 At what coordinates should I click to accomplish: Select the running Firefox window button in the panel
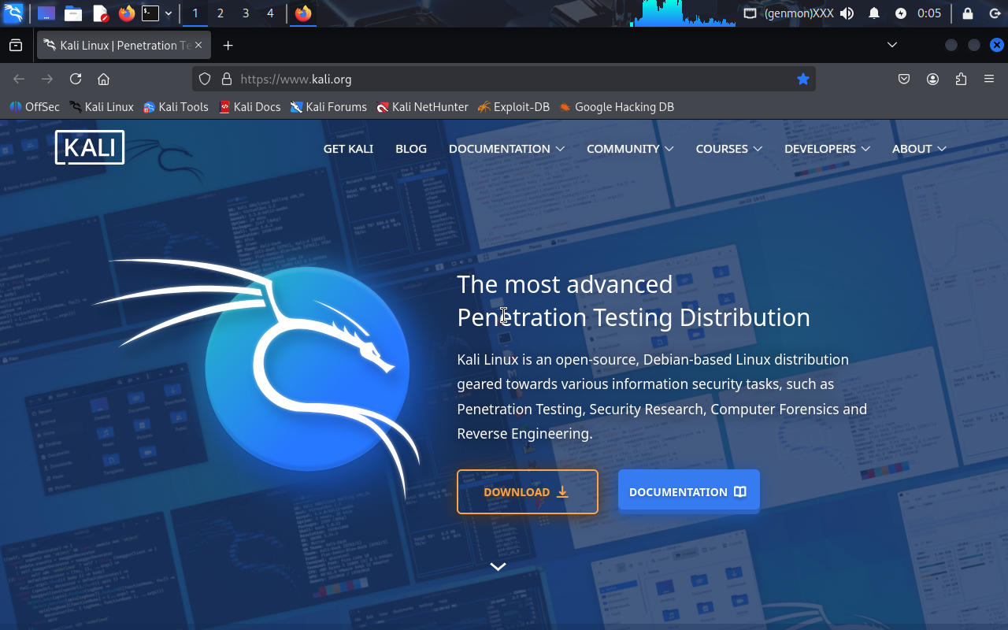coord(303,13)
